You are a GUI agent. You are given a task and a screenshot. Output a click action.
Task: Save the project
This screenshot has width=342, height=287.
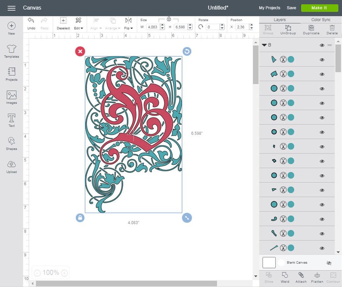pos(292,8)
